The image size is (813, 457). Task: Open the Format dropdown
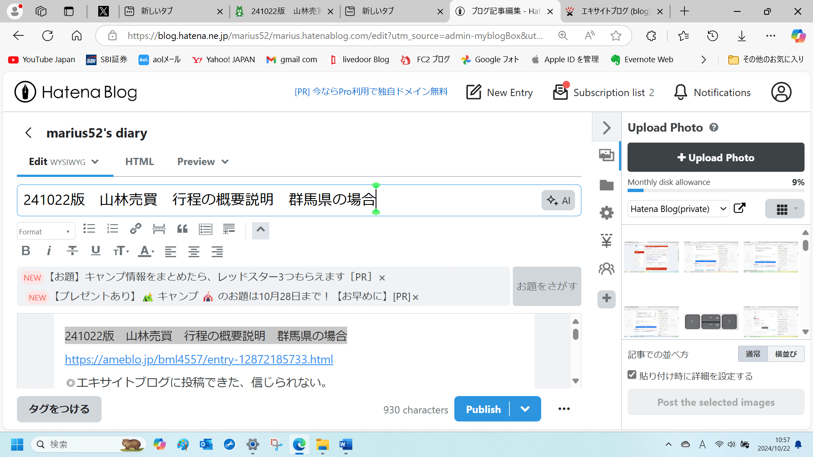[x=45, y=231]
